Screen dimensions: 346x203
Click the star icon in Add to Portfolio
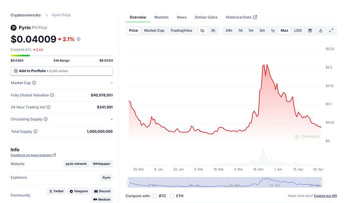[16, 71]
